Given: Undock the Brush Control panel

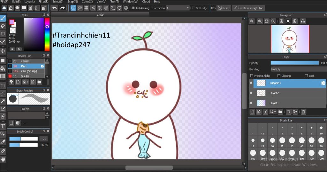Looking at the screenshot, I should click(x=44, y=131).
